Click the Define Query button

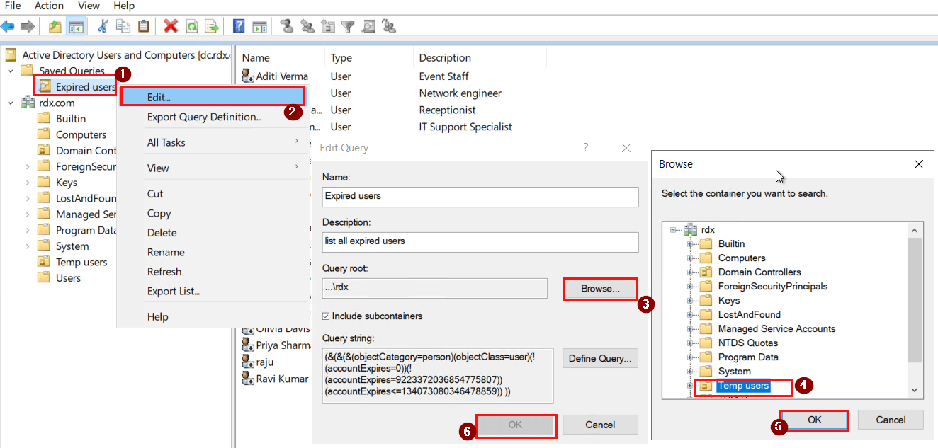click(x=599, y=358)
